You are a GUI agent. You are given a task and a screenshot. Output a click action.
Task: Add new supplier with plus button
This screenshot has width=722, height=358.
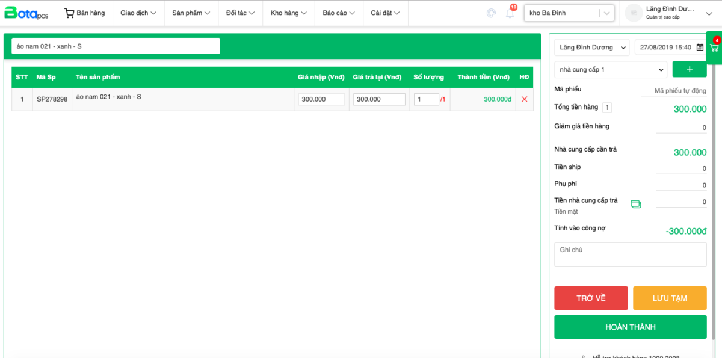pos(689,69)
